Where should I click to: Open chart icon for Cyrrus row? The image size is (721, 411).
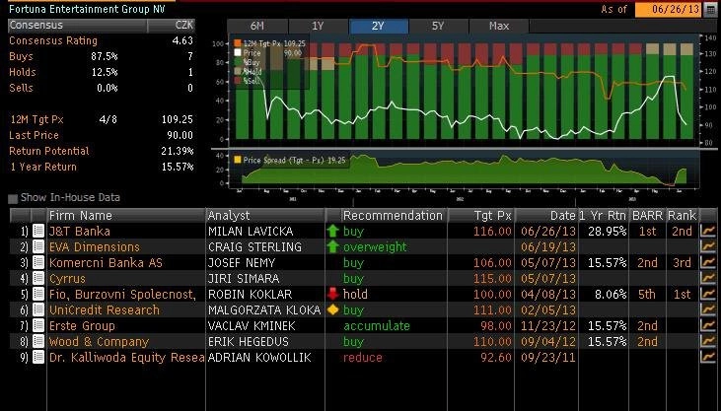(x=708, y=278)
